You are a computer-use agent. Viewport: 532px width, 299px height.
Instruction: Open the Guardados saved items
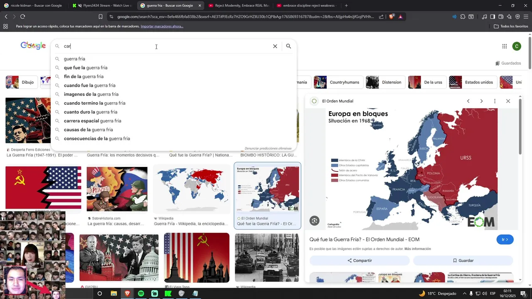tap(508, 63)
